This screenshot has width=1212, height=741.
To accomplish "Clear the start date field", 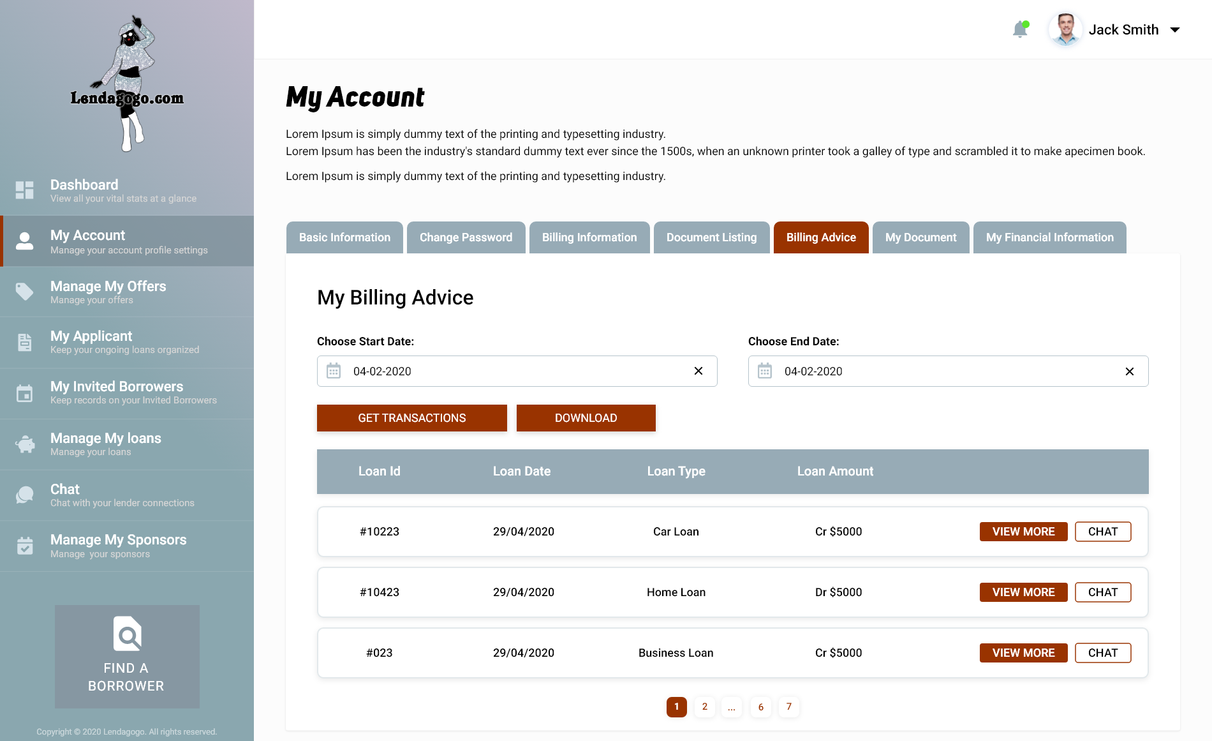I will 698,371.
